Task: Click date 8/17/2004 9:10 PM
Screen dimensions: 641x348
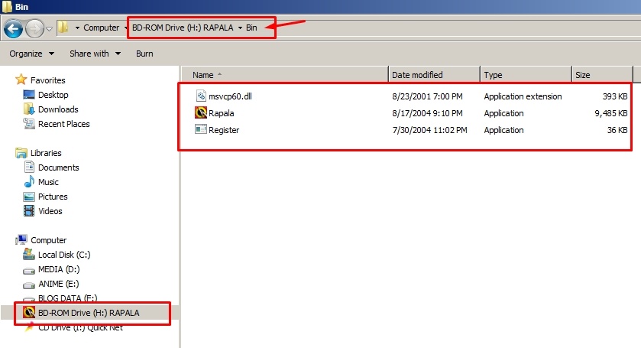Action: [427, 113]
